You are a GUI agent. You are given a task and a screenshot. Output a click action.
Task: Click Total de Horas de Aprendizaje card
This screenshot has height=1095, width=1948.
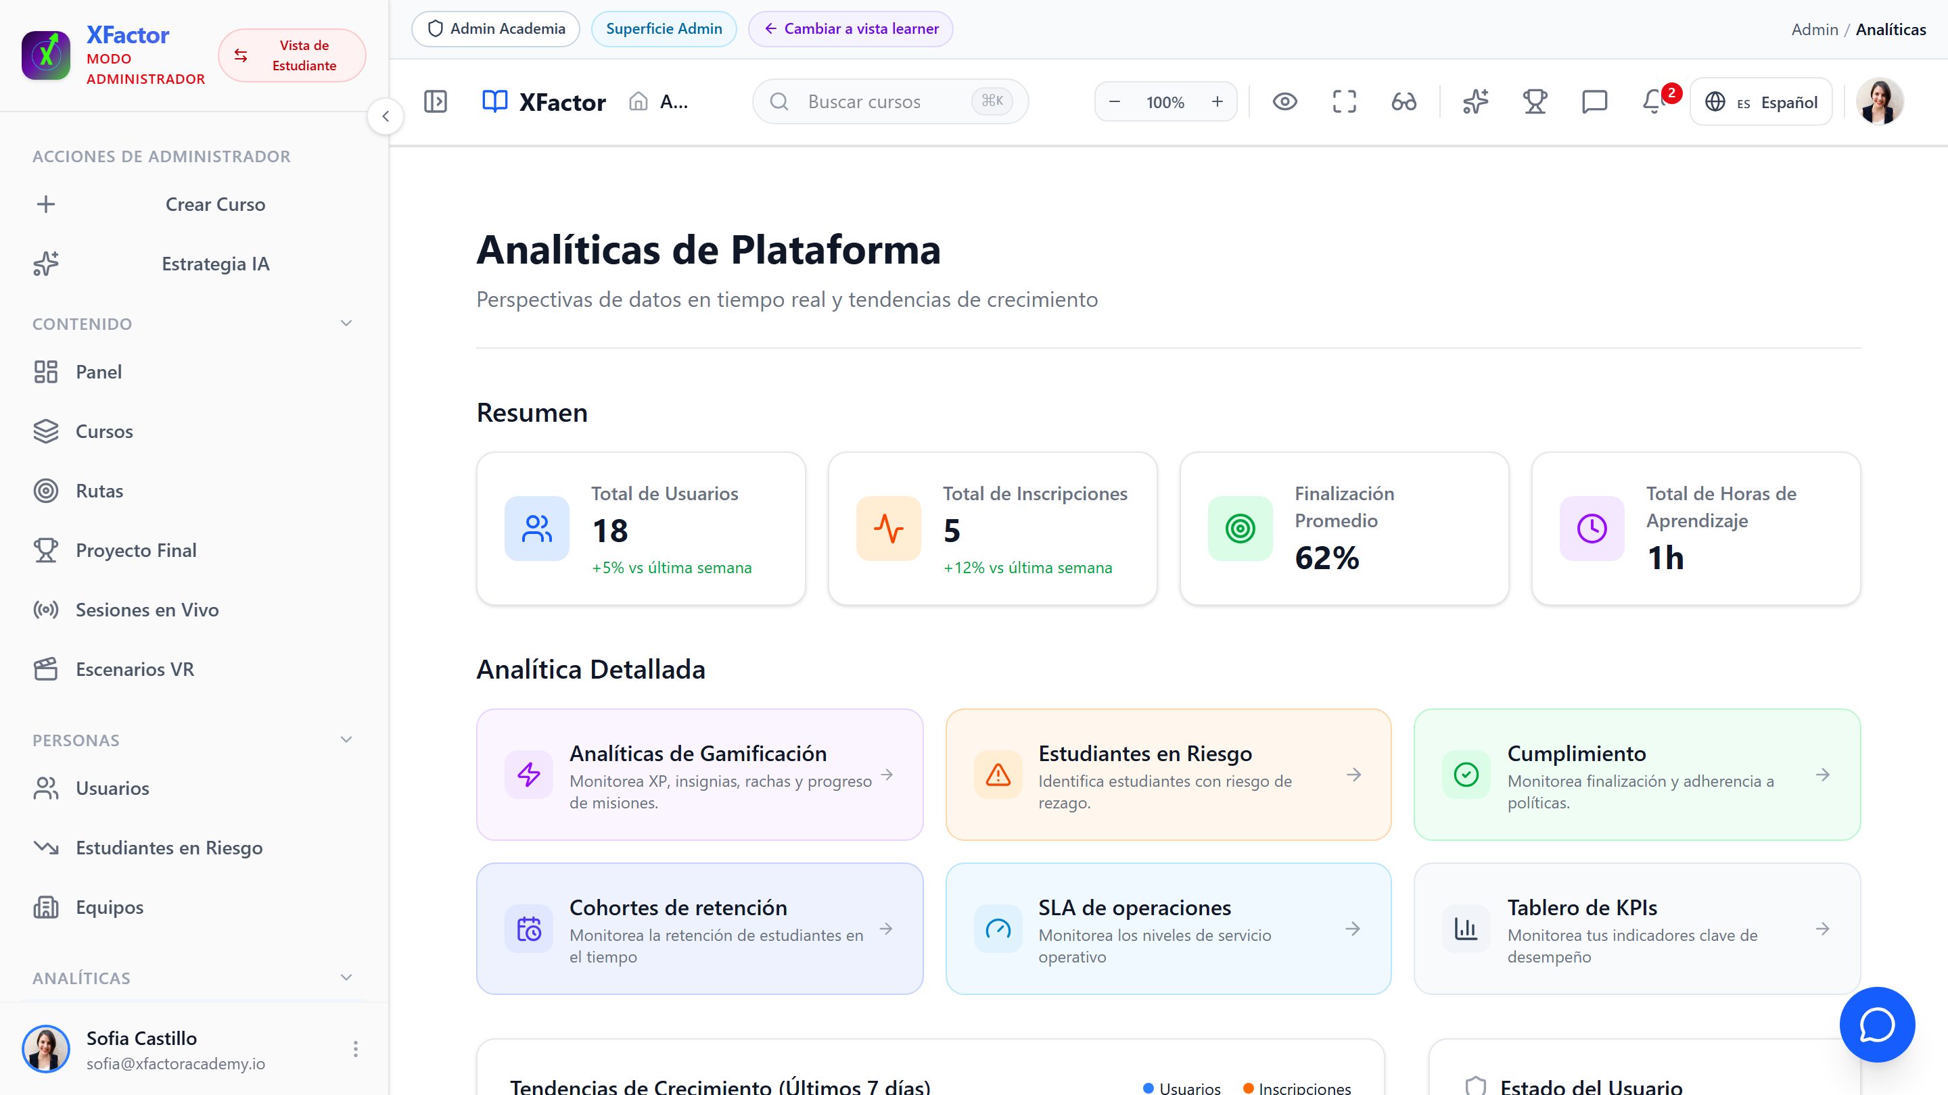point(1696,528)
